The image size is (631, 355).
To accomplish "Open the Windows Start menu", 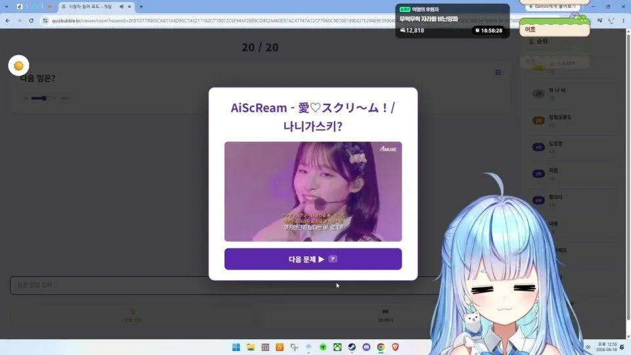I will pyautogui.click(x=236, y=347).
